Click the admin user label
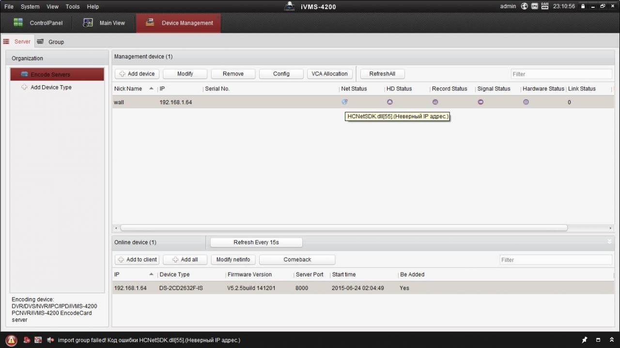 pos(508,7)
